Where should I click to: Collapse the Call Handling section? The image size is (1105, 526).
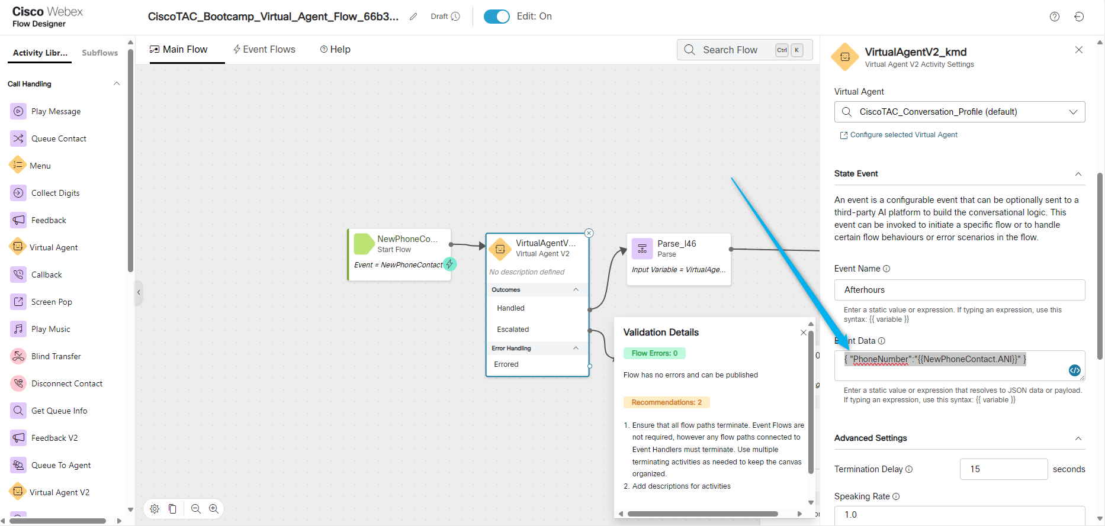117,84
